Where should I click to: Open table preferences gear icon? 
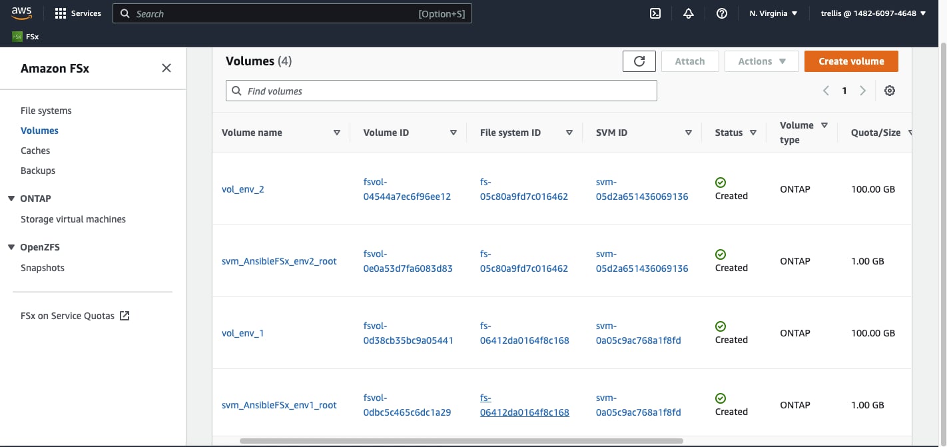pos(890,91)
